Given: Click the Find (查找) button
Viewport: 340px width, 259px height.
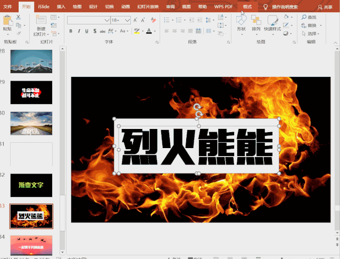Looking at the screenshot, I should coord(309,17).
